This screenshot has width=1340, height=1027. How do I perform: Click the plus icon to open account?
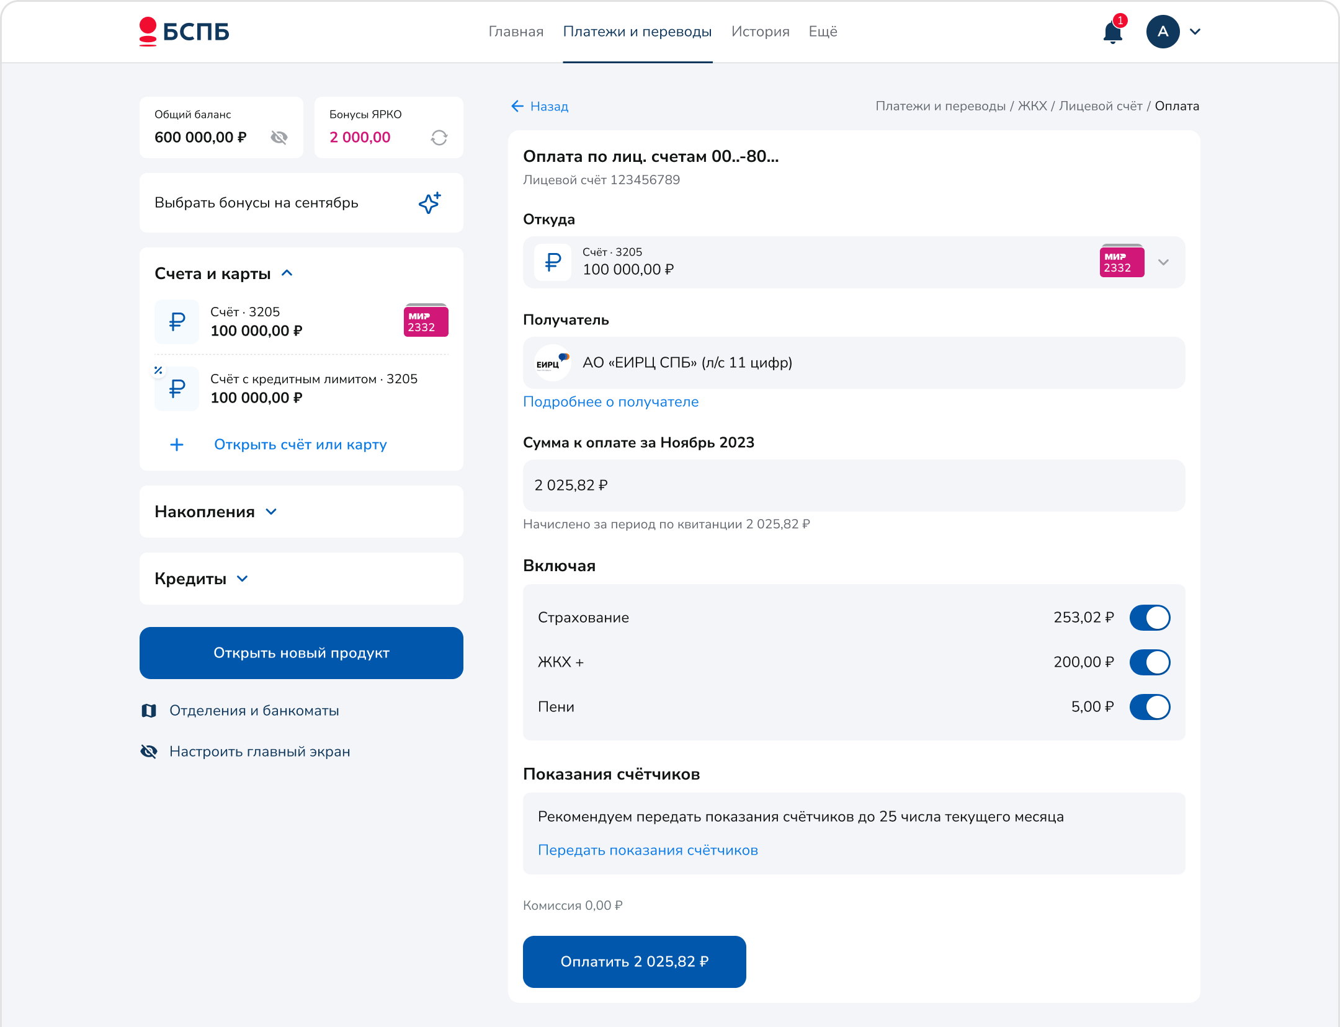tap(177, 445)
